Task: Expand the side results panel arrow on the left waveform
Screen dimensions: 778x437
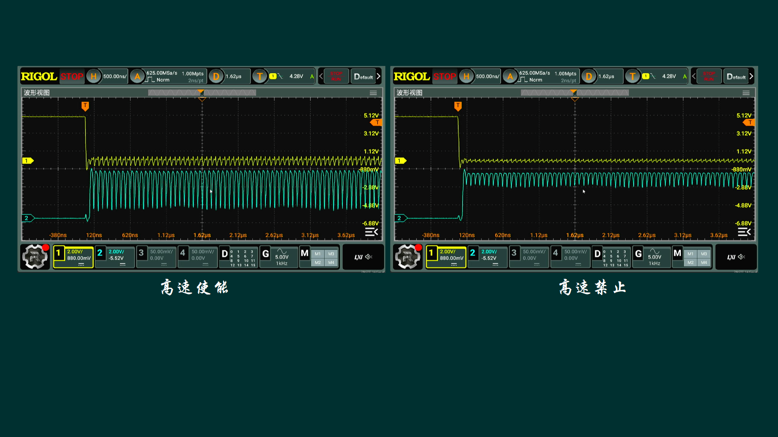Action: pyautogui.click(x=371, y=232)
